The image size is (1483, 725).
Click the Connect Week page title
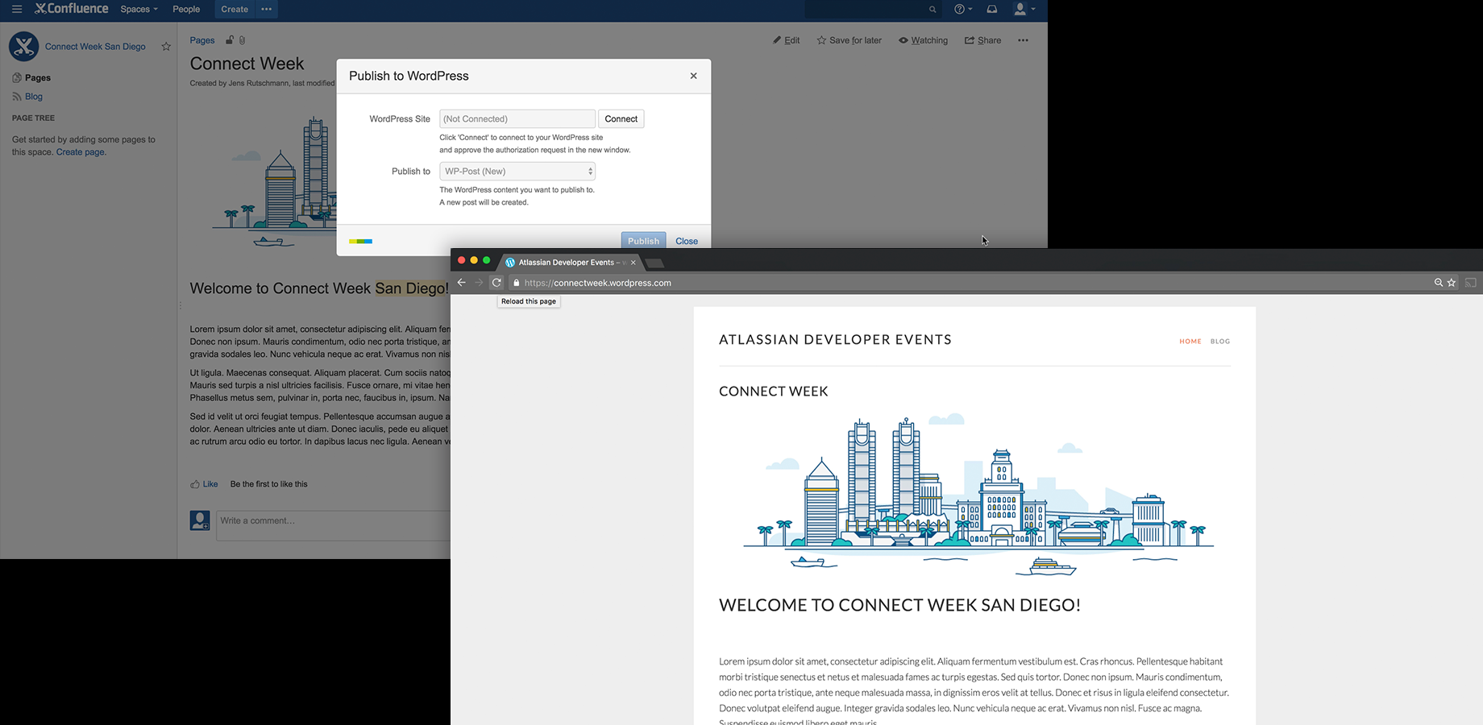click(x=247, y=64)
